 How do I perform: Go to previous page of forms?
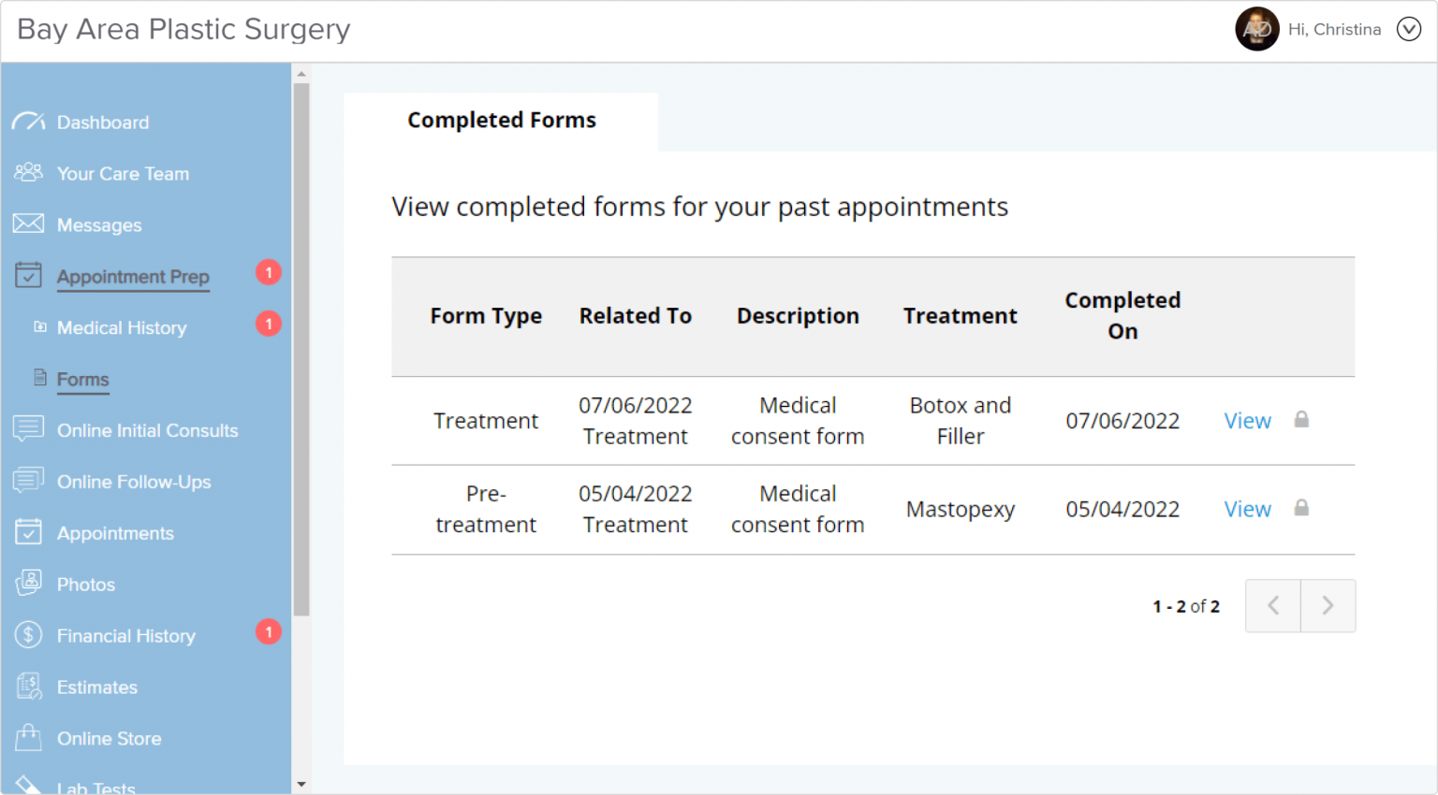pyautogui.click(x=1273, y=606)
